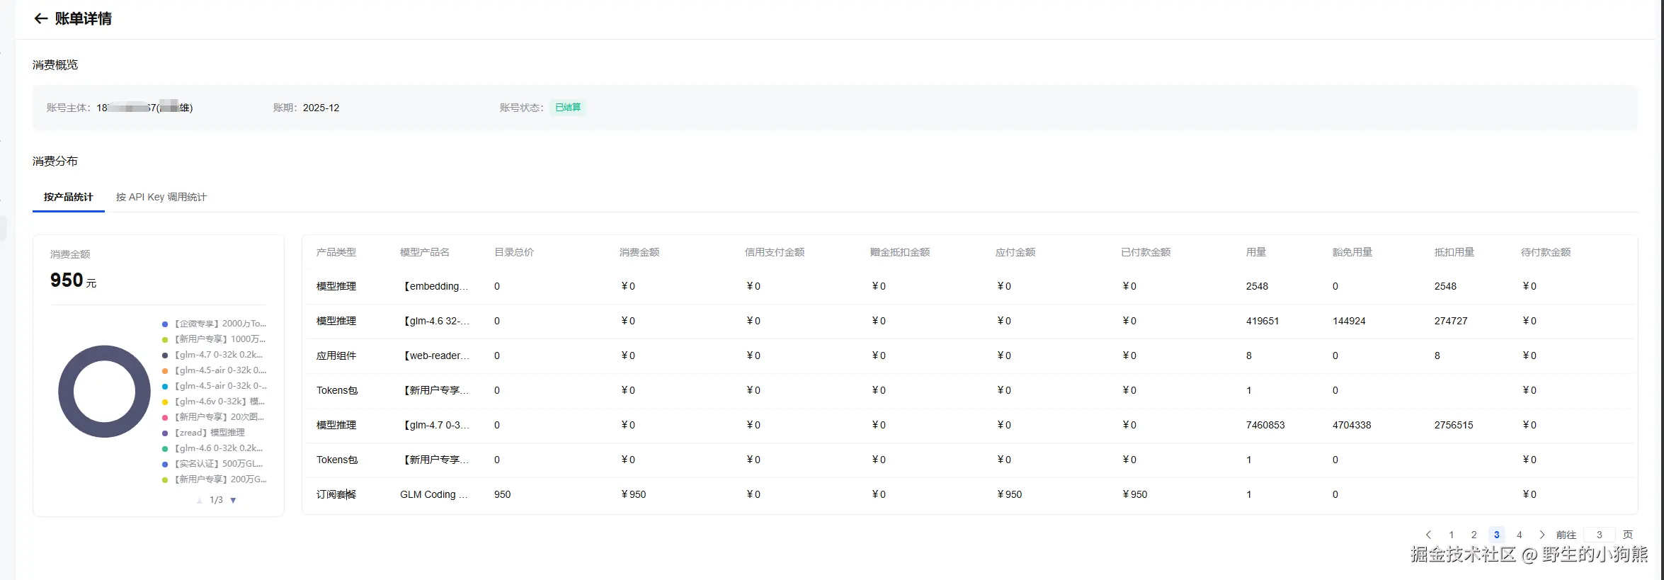The height and width of the screenshot is (580, 1664).
Task: Click the 抵扣用量 column header
Action: pos(1454,252)
